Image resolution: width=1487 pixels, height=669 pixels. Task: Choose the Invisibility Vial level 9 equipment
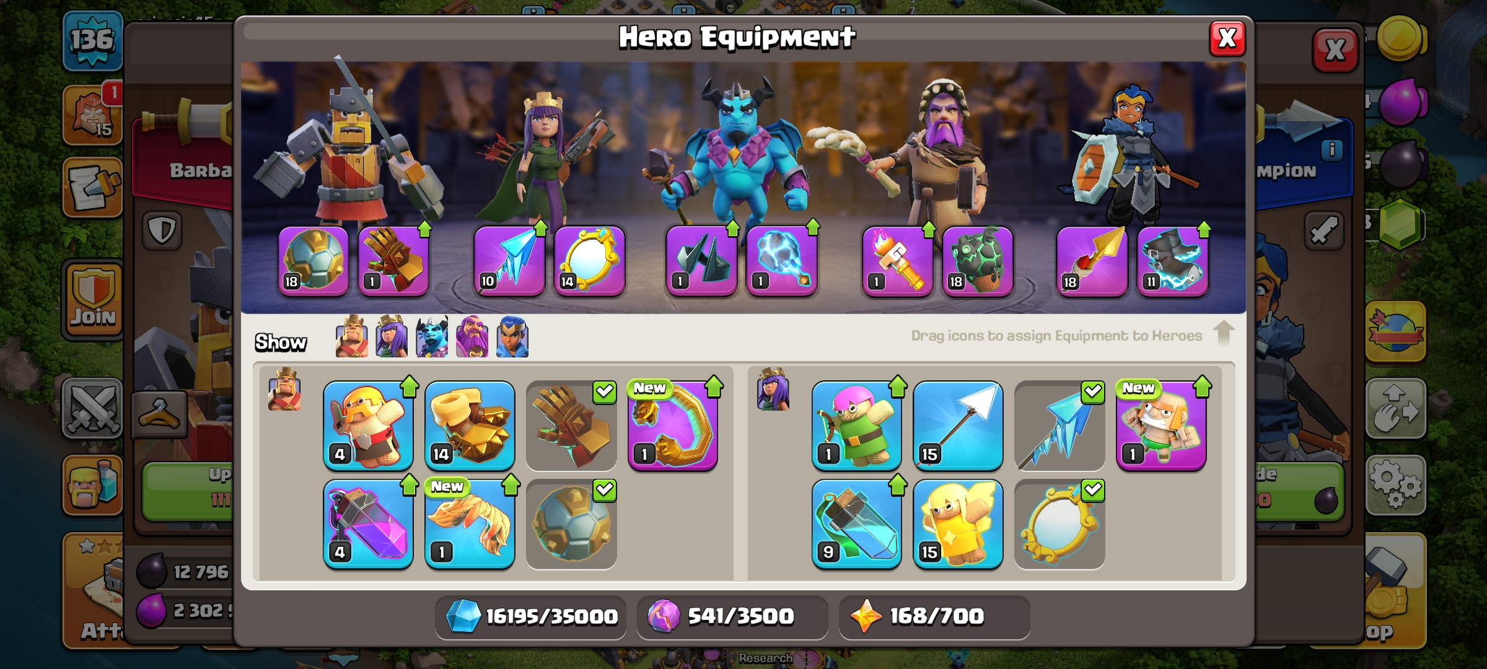[x=857, y=524]
